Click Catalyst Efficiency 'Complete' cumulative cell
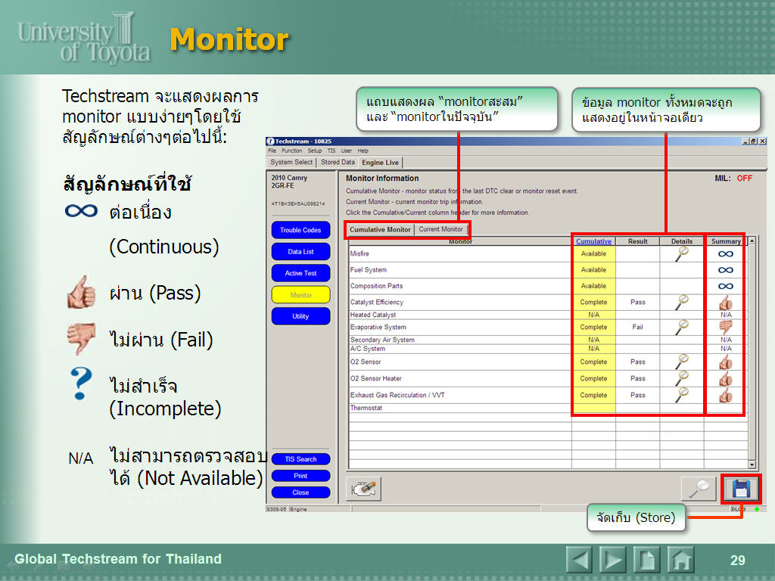 [x=593, y=303]
